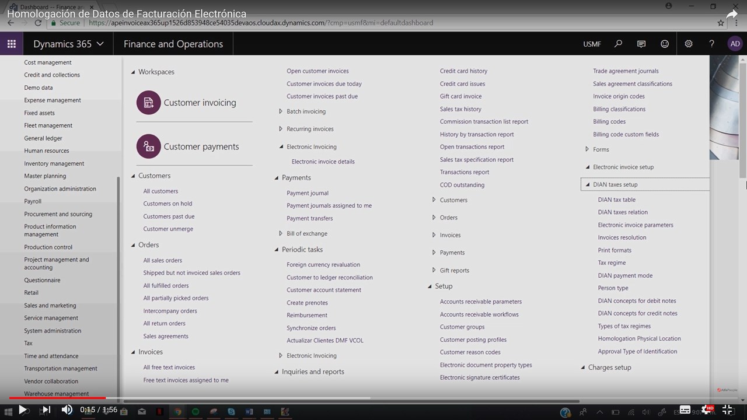Viewport: 747px width, 420px height.
Task: Click the USMF company selector
Action: 592,44
